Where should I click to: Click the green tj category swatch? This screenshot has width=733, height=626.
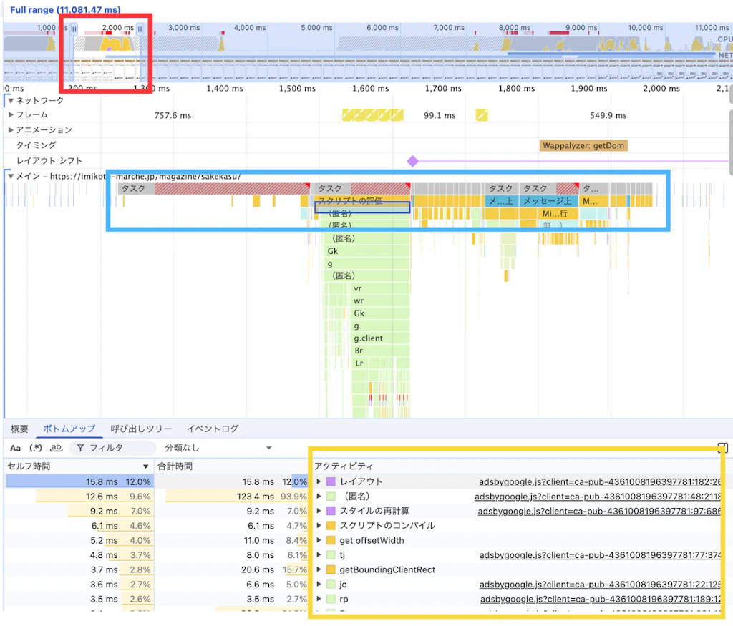click(x=331, y=555)
